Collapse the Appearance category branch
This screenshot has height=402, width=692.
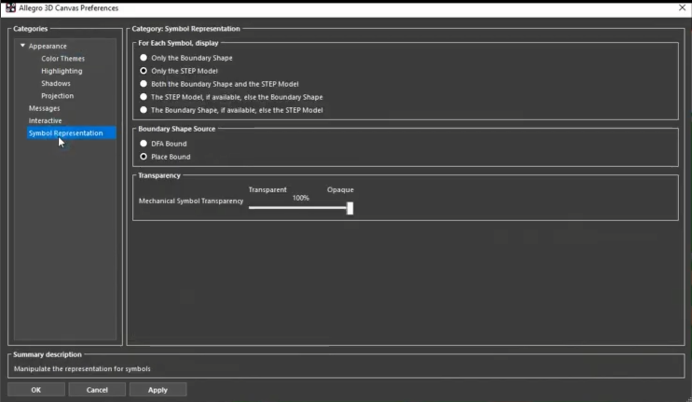(21, 45)
